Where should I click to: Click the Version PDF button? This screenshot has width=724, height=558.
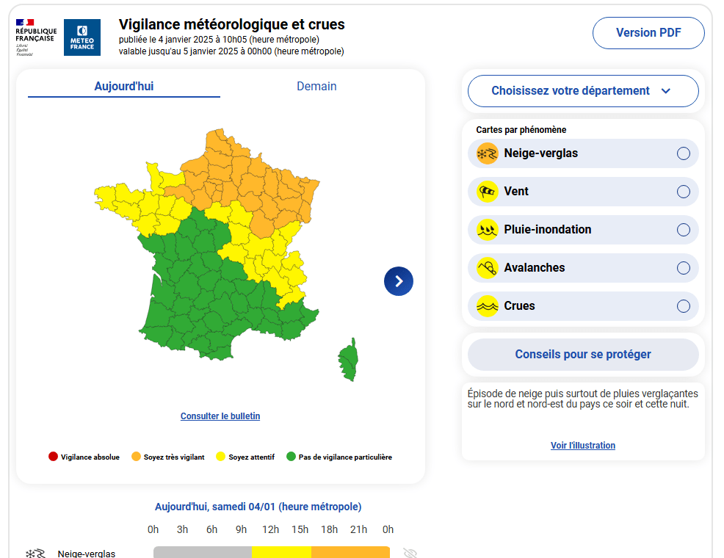[648, 32]
